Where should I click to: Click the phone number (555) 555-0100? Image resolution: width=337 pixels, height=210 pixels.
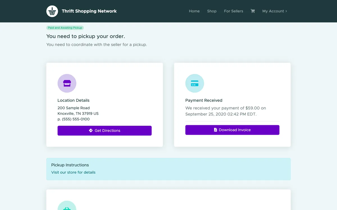76,119
